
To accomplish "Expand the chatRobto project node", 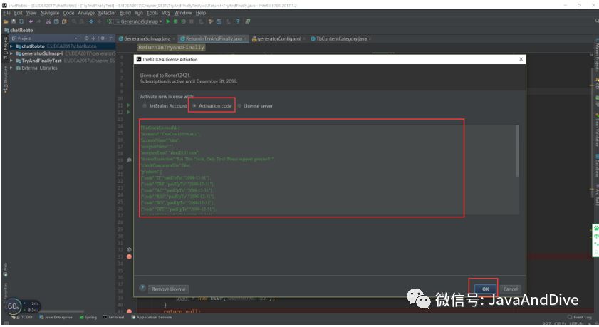I will click(11, 46).
